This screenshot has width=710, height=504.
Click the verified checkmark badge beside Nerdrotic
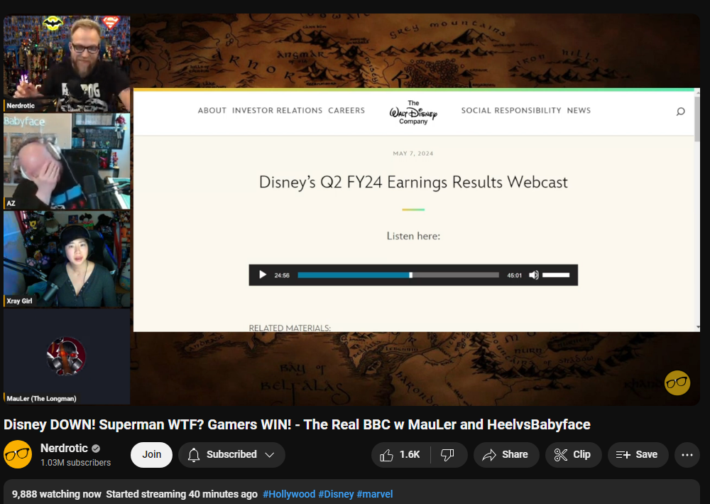(96, 449)
